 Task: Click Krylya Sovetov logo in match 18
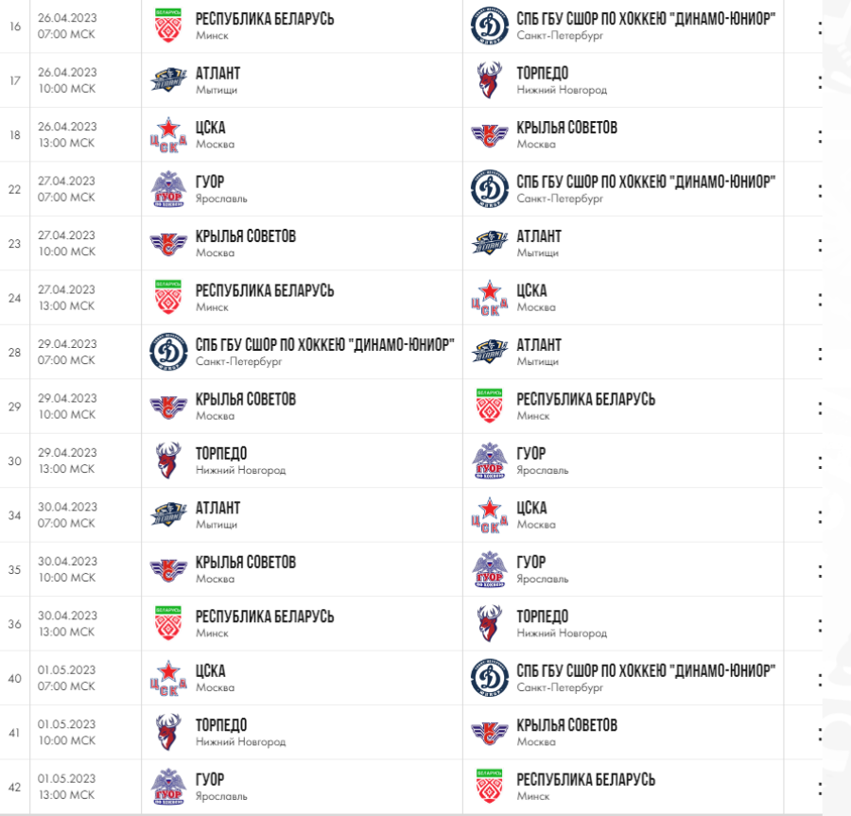(x=490, y=135)
